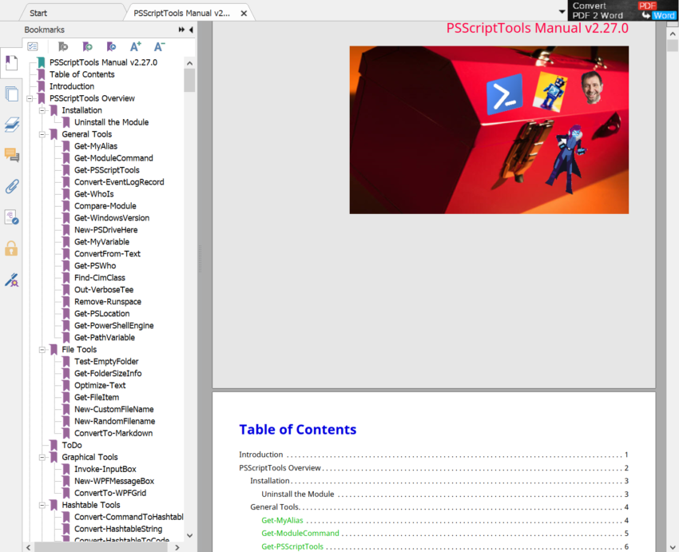Collapse the Graphical Tools bookmark node
This screenshot has width=679, height=552.
[x=42, y=457]
